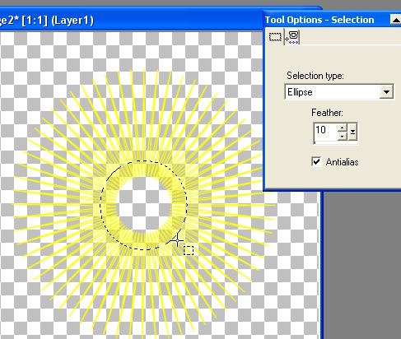
Task: Open the Selection type dropdown arrow
Action: [386, 92]
